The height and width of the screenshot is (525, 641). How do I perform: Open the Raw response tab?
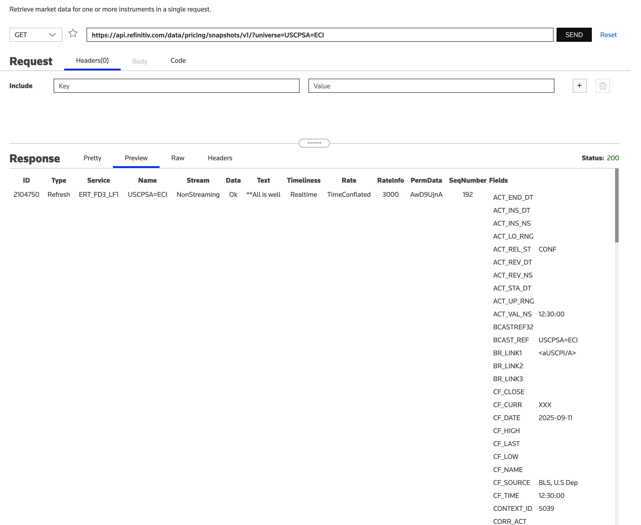coord(178,158)
